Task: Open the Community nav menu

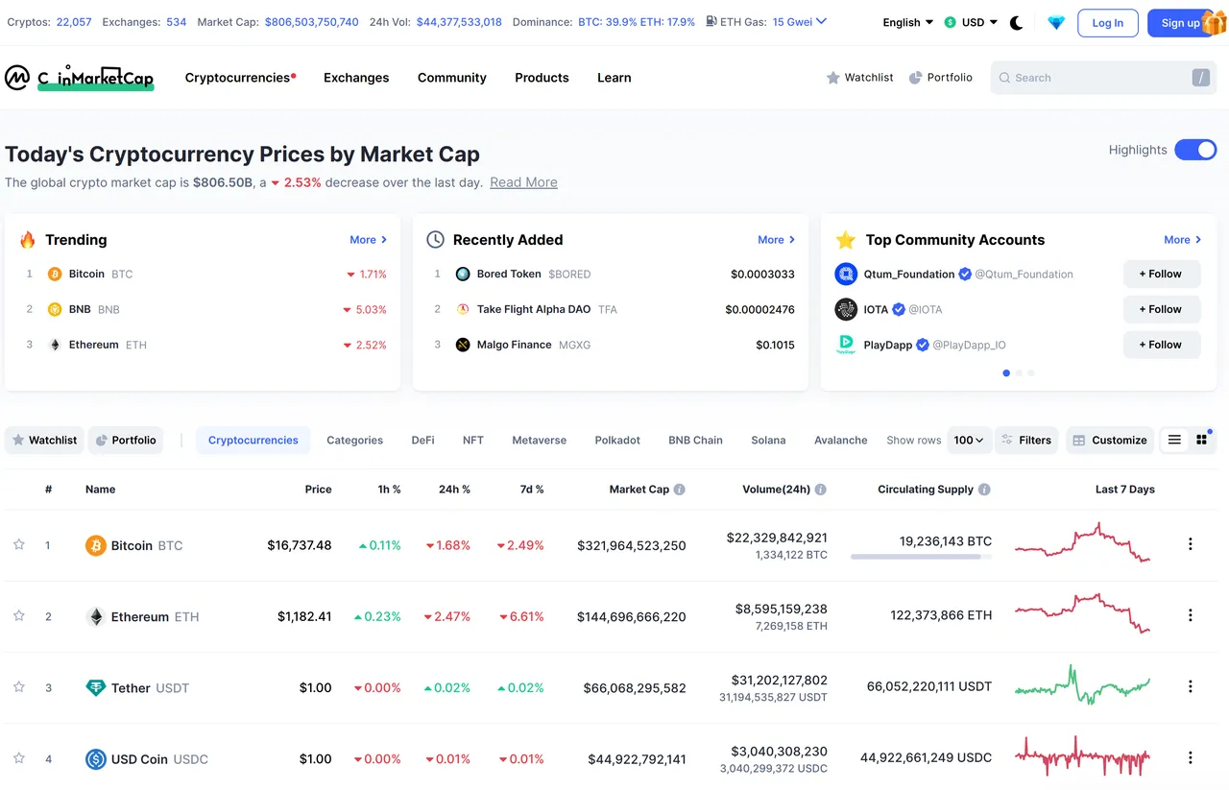Action: pyautogui.click(x=452, y=78)
